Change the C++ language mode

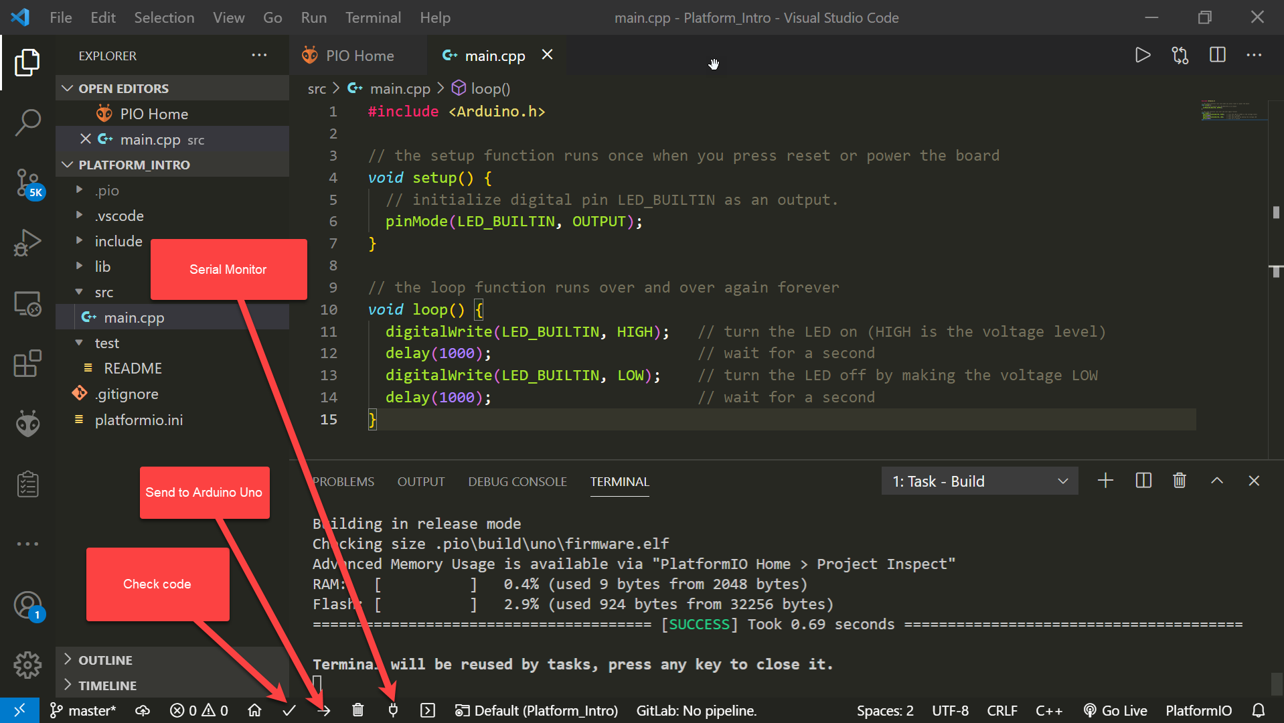tap(1049, 710)
